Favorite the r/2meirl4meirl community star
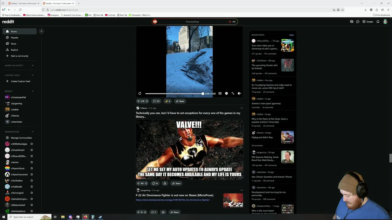The height and width of the screenshot is (220, 392). pyautogui.click(x=32, y=150)
